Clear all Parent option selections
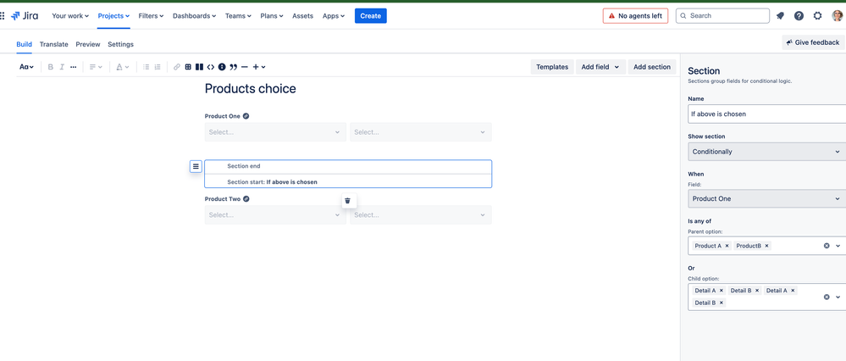 827,246
